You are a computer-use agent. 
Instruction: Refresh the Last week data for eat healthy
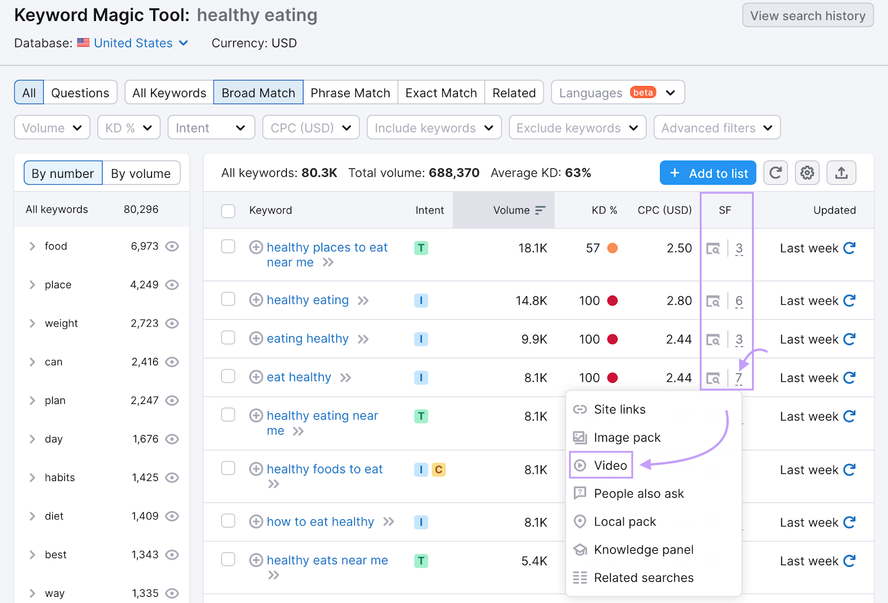(x=849, y=377)
